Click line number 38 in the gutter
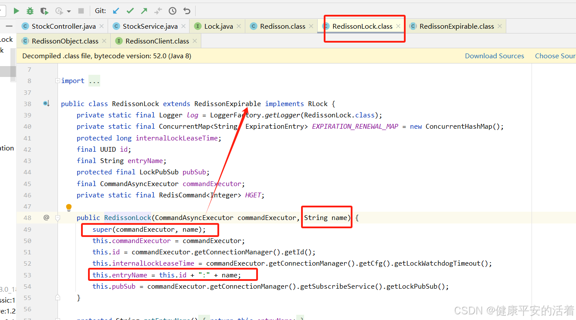 (x=27, y=103)
